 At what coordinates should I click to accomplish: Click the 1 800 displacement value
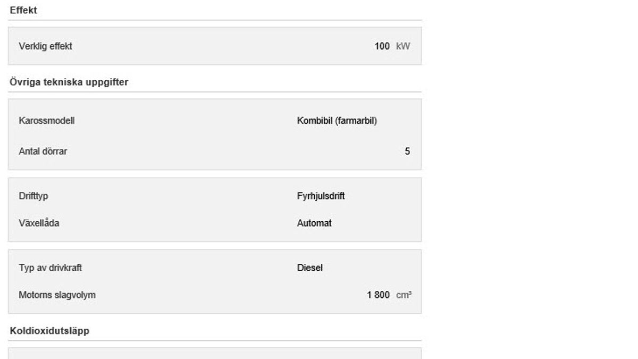click(378, 295)
